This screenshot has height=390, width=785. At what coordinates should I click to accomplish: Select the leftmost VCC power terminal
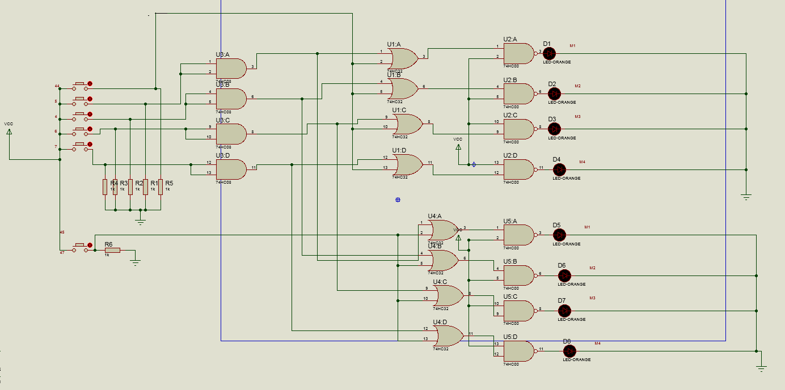click(x=9, y=133)
